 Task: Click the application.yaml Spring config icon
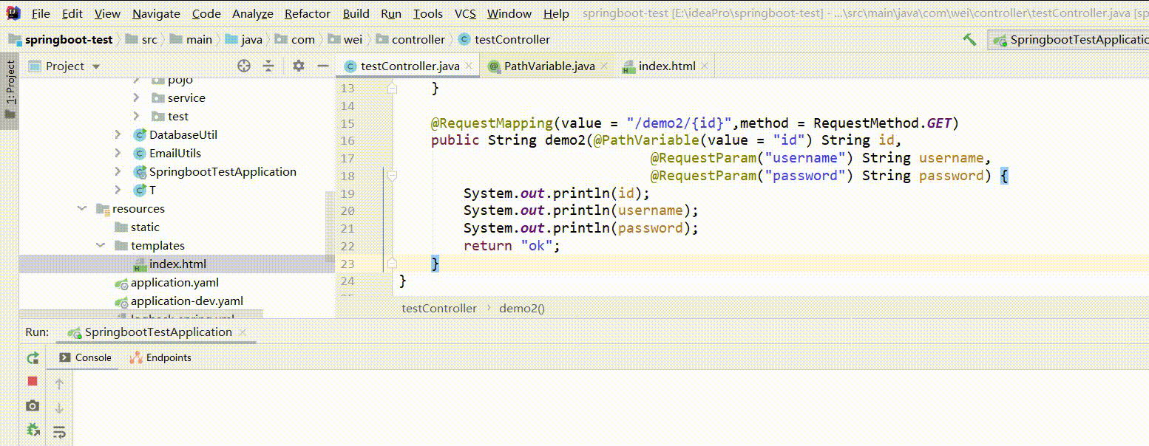(121, 283)
